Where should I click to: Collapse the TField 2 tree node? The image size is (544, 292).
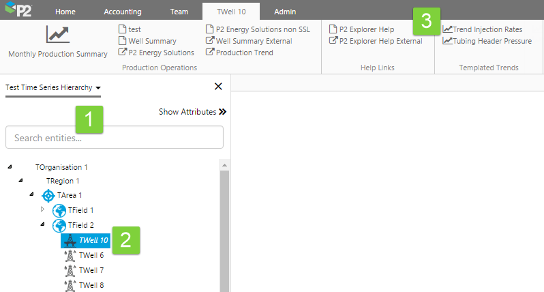42,224
